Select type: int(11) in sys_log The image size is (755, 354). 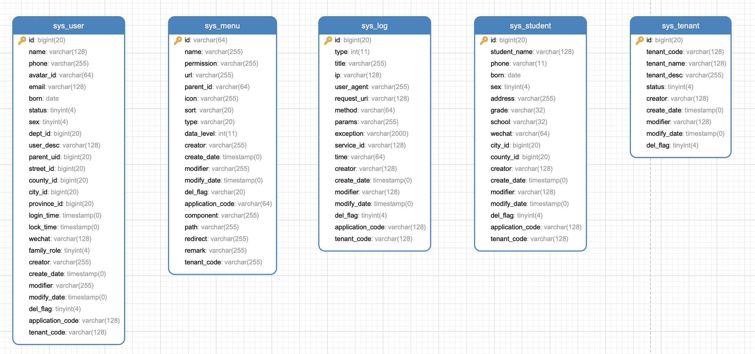352,51
